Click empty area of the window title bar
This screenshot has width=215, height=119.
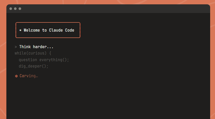click(x=115, y=9)
